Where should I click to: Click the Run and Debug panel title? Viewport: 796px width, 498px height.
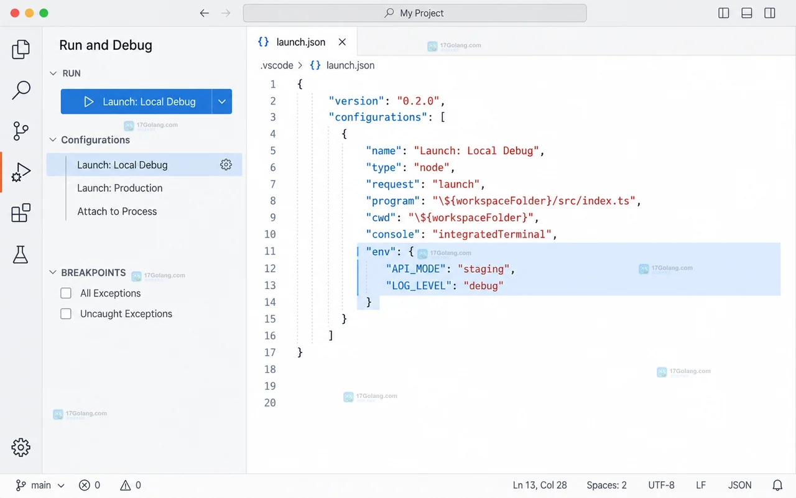pos(106,45)
